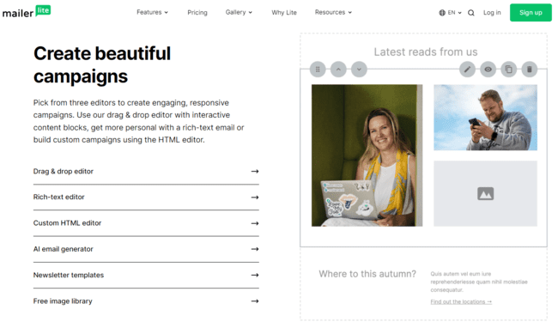The image size is (558, 334).
Task: Open the MailerLite logo home link
Action: click(x=27, y=11)
